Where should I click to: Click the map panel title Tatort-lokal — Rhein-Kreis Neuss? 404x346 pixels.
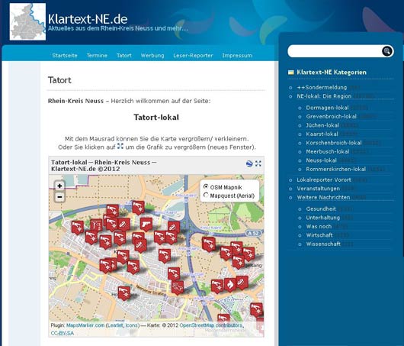104,166
